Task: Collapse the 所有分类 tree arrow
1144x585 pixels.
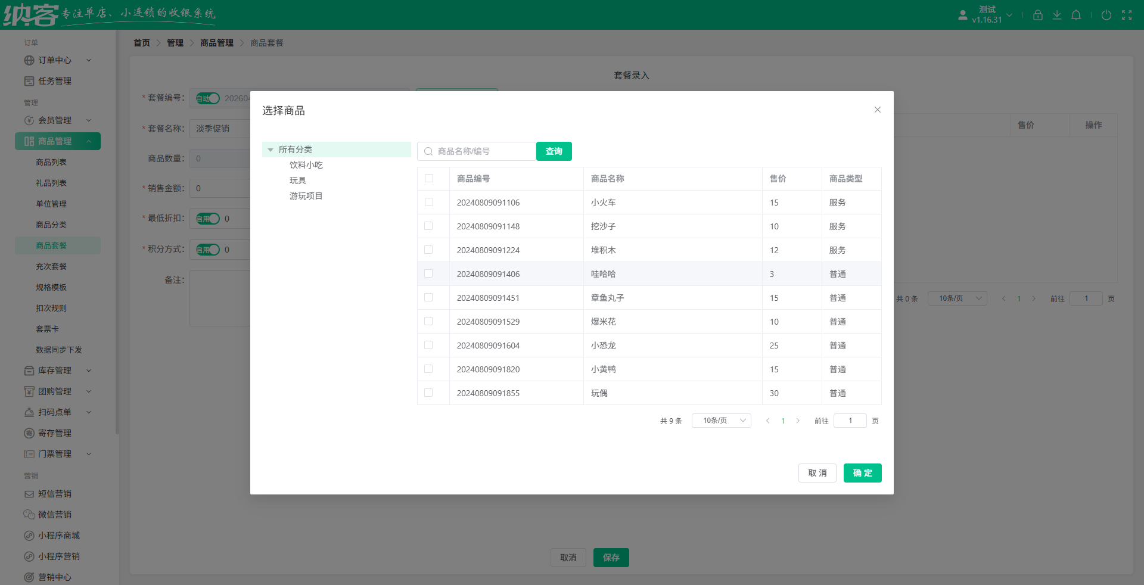Action: pyautogui.click(x=271, y=150)
